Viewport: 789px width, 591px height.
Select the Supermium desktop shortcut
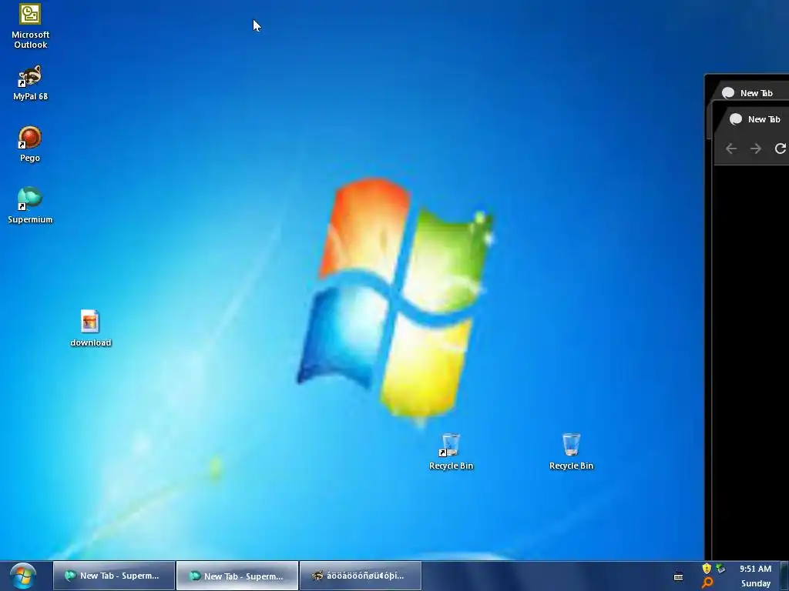[30, 205]
